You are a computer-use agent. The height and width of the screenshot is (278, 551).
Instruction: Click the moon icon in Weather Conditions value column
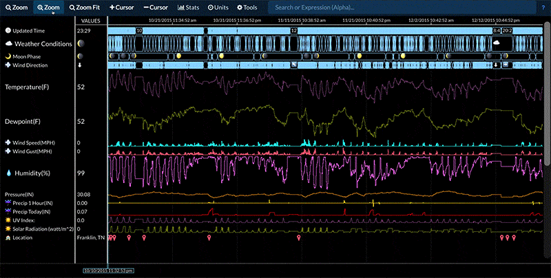[x=81, y=43]
